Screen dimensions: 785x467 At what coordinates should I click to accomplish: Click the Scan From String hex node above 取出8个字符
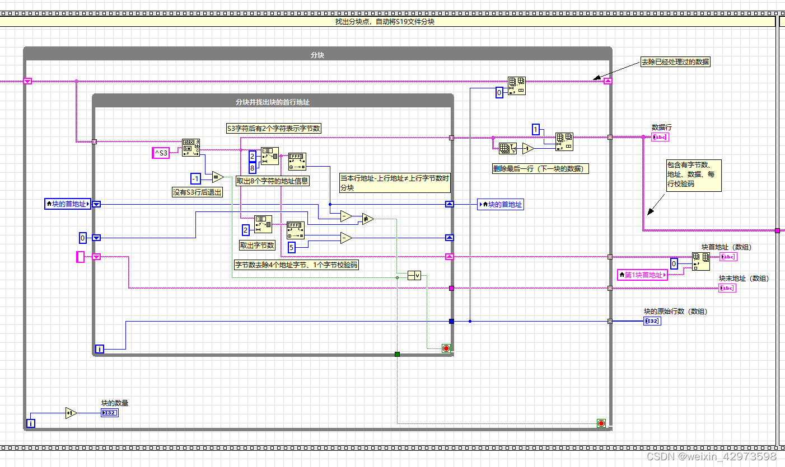pyautogui.click(x=297, y=162)
